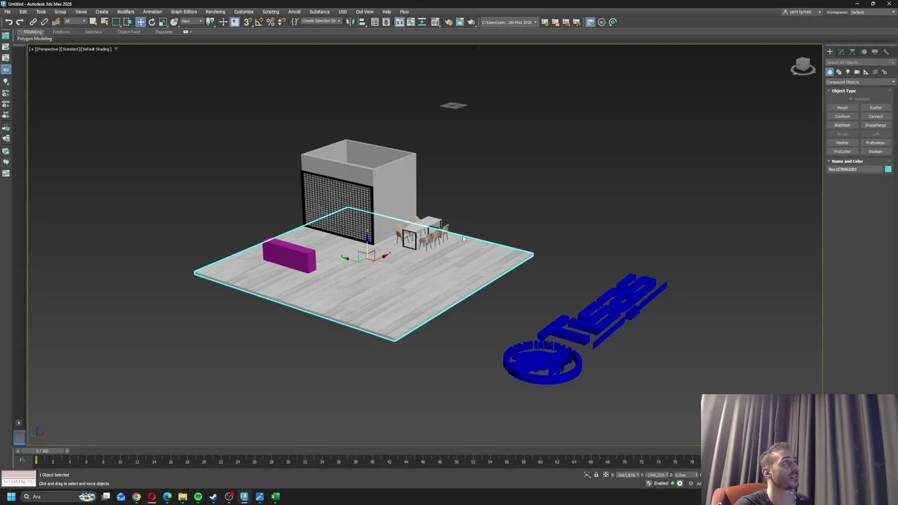This screenshot has width=898, height=505.
Task: Open the Curve Editor icon
Action: pos(411,22)
